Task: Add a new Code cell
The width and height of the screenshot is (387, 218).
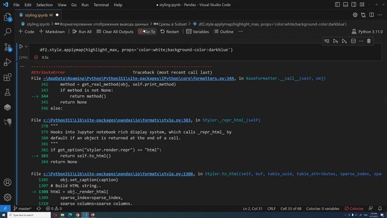Action: coord(26,31)
